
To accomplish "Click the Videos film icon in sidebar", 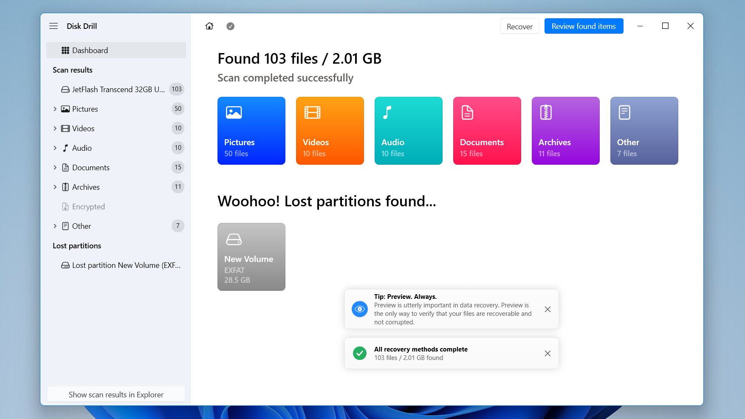I will tap(65, 129).
